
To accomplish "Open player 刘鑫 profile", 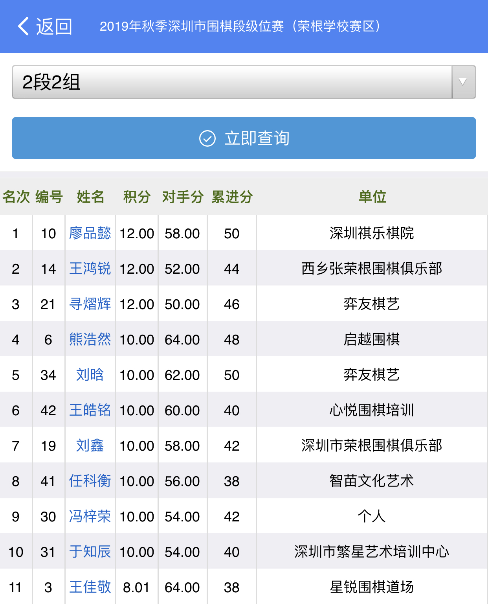I will [90, 446].
